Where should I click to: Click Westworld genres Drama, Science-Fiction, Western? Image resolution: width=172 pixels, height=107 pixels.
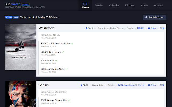110,28
